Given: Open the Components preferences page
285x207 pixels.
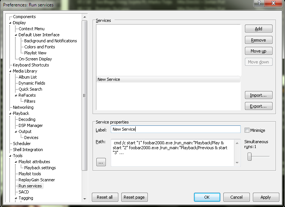Looking at the screenshot, I should pyautogui.click(x=24, y=17).
